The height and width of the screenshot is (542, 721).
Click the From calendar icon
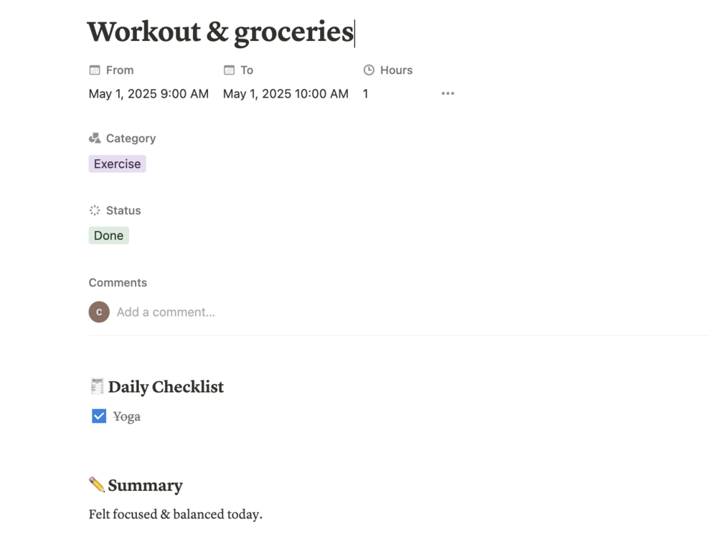click(x=95, y=70)
